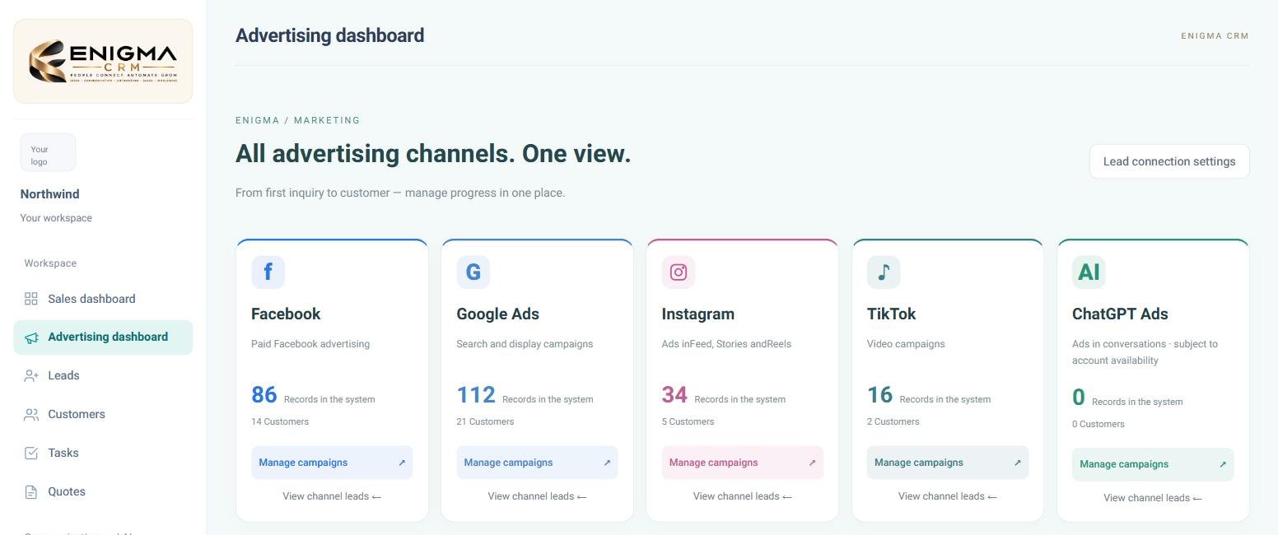1278x535 pixels.
Task: Click Google Ads' 112 records count
Action: (476, 395)
